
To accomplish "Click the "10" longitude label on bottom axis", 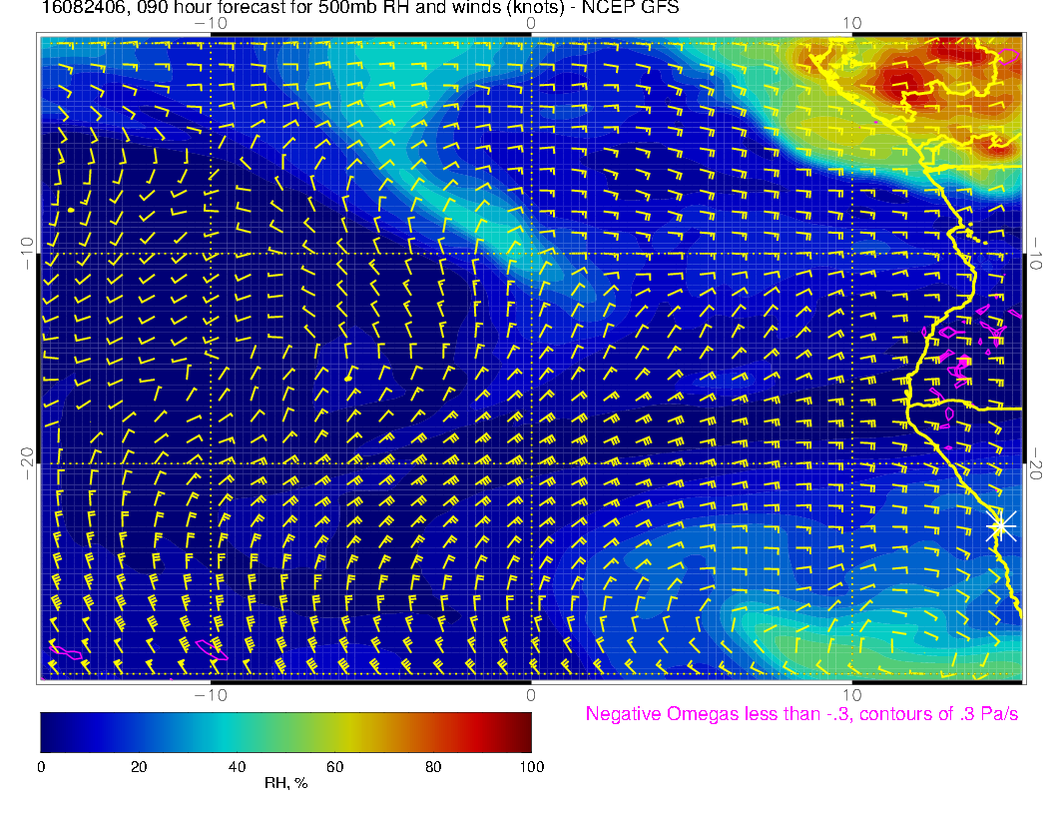I will tap(851, 695).
